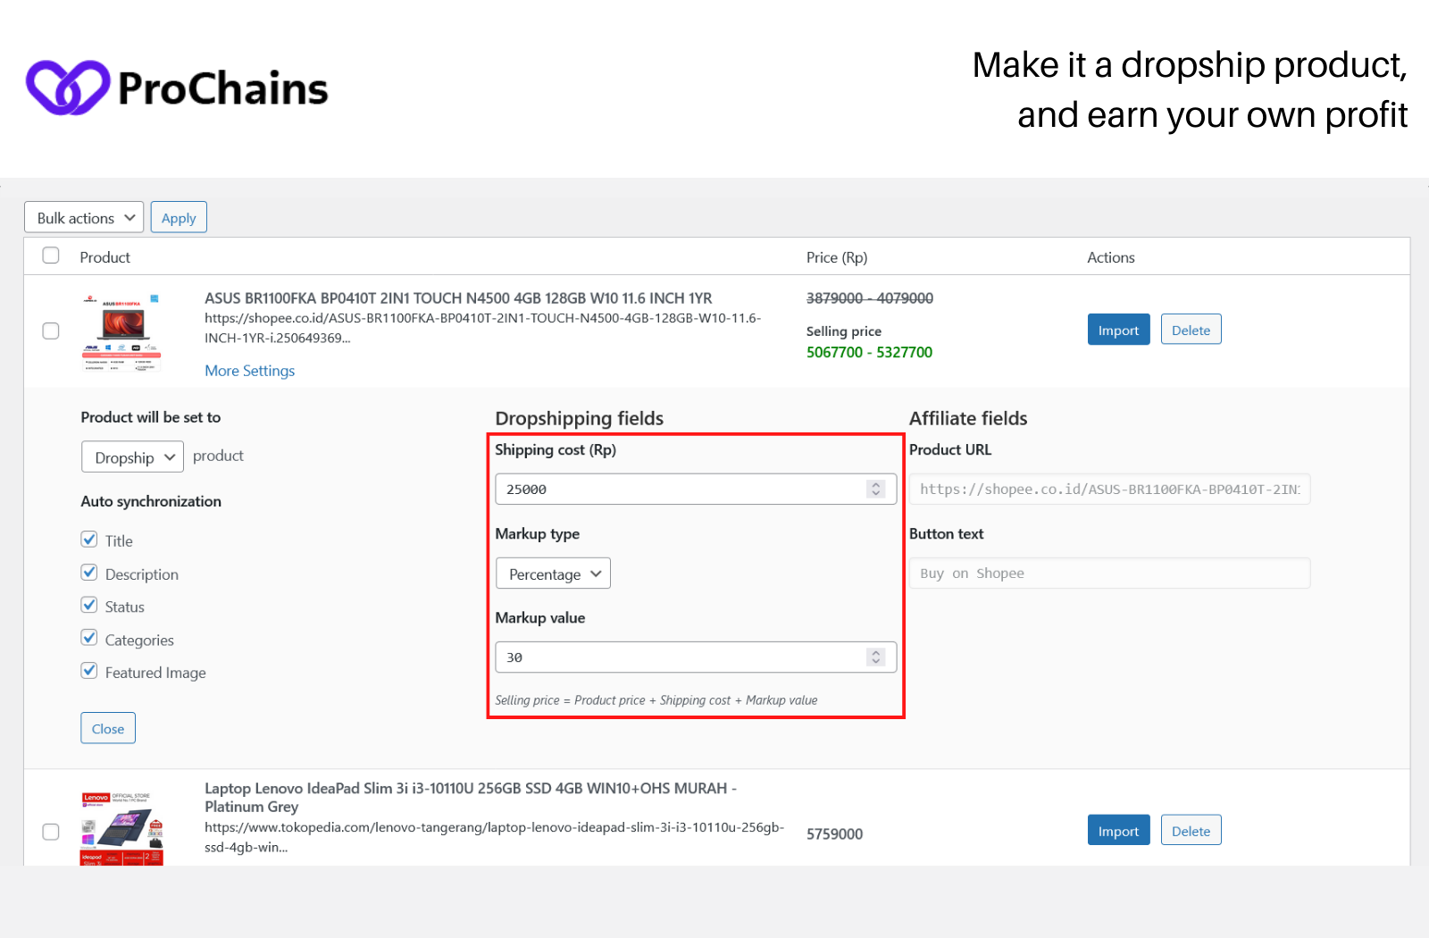Image resolution: width=1429 pixels, height=938 pixels.
Task: Open the Bulk actions dropdown
Action: coord(84,217)
